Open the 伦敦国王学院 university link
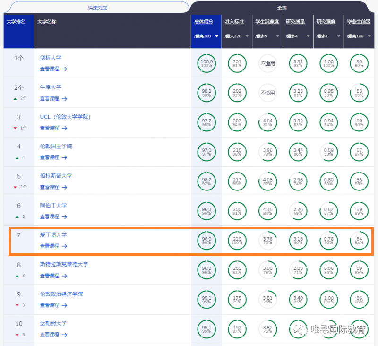This screenshot has width=378, height=346. pyautogui.click(x=56, y=146)
